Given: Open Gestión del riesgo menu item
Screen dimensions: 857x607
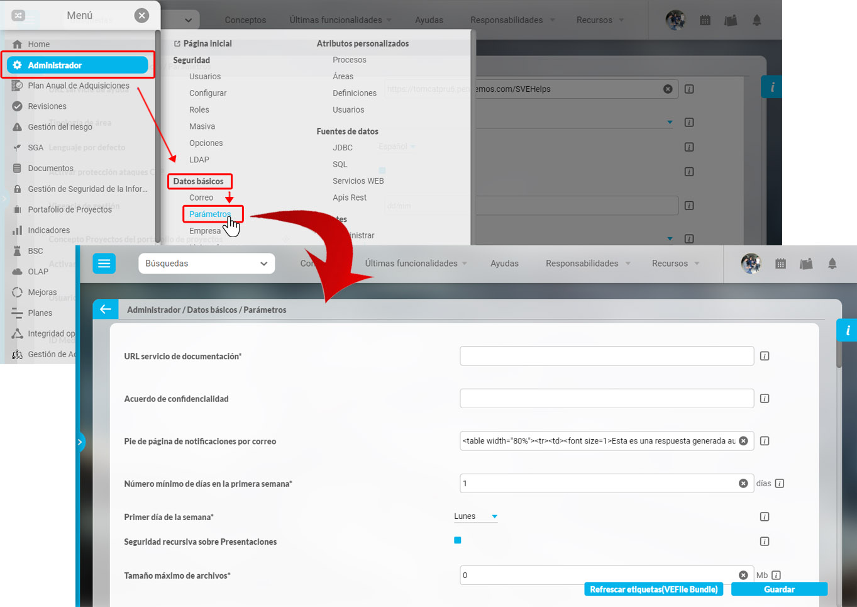Looking at the screenshot, I should click(x=60, y=127).
